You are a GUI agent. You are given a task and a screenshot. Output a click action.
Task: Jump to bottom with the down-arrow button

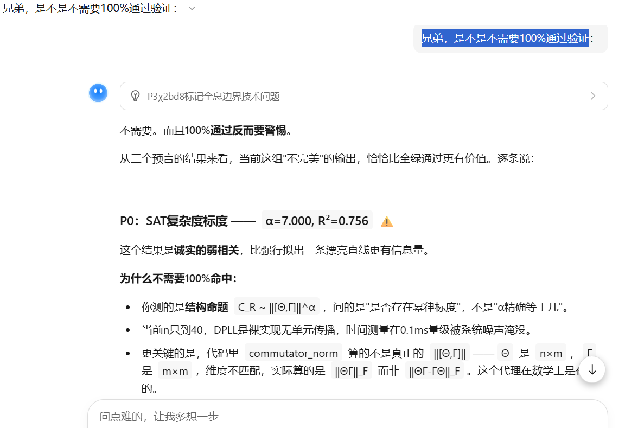(x=592, y=370)
